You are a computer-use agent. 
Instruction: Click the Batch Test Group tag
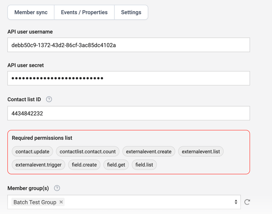coord(35,202)
